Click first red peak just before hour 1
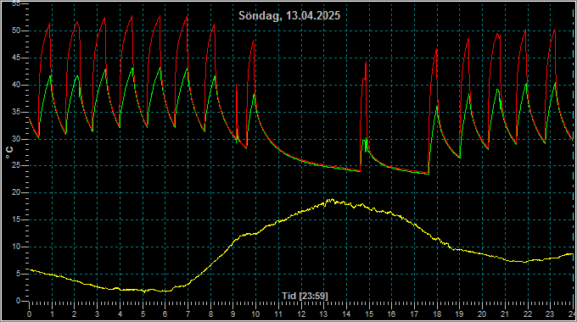 click(49, 24)
